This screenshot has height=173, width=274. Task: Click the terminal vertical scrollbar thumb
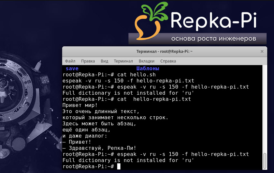point(265,160)
